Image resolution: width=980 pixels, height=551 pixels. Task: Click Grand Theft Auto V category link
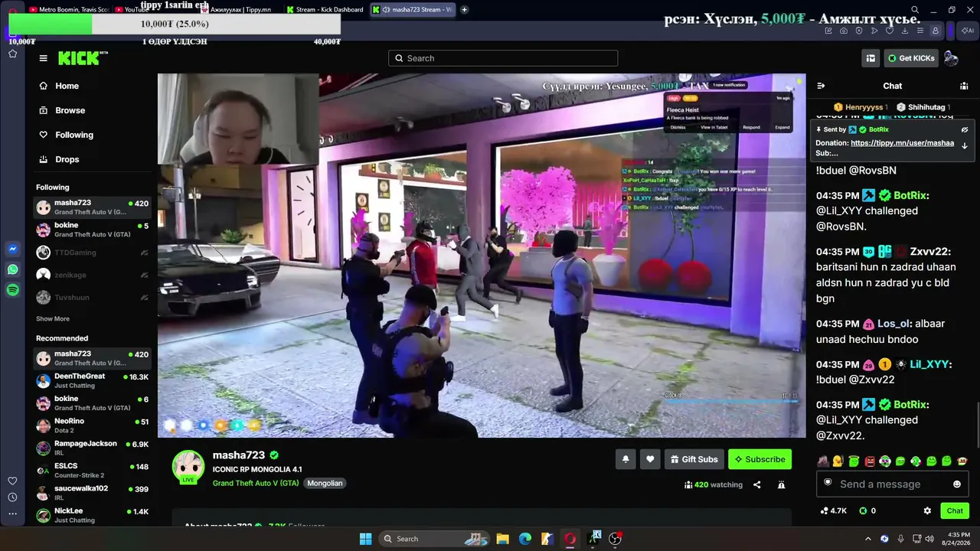[256, 483]
